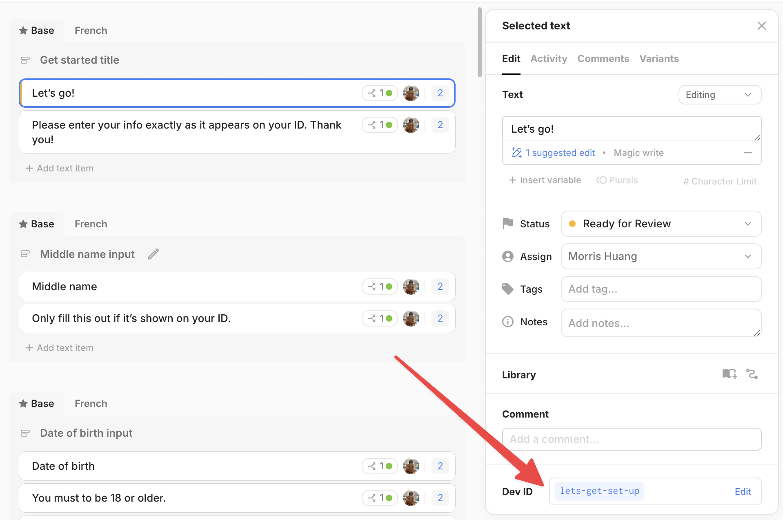Click the Add a comment field

[x=632, y=439]
